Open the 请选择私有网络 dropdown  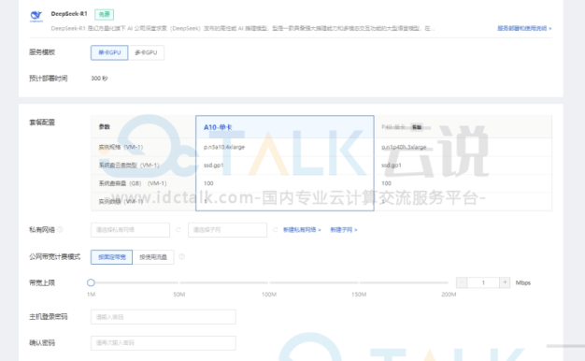130,230
